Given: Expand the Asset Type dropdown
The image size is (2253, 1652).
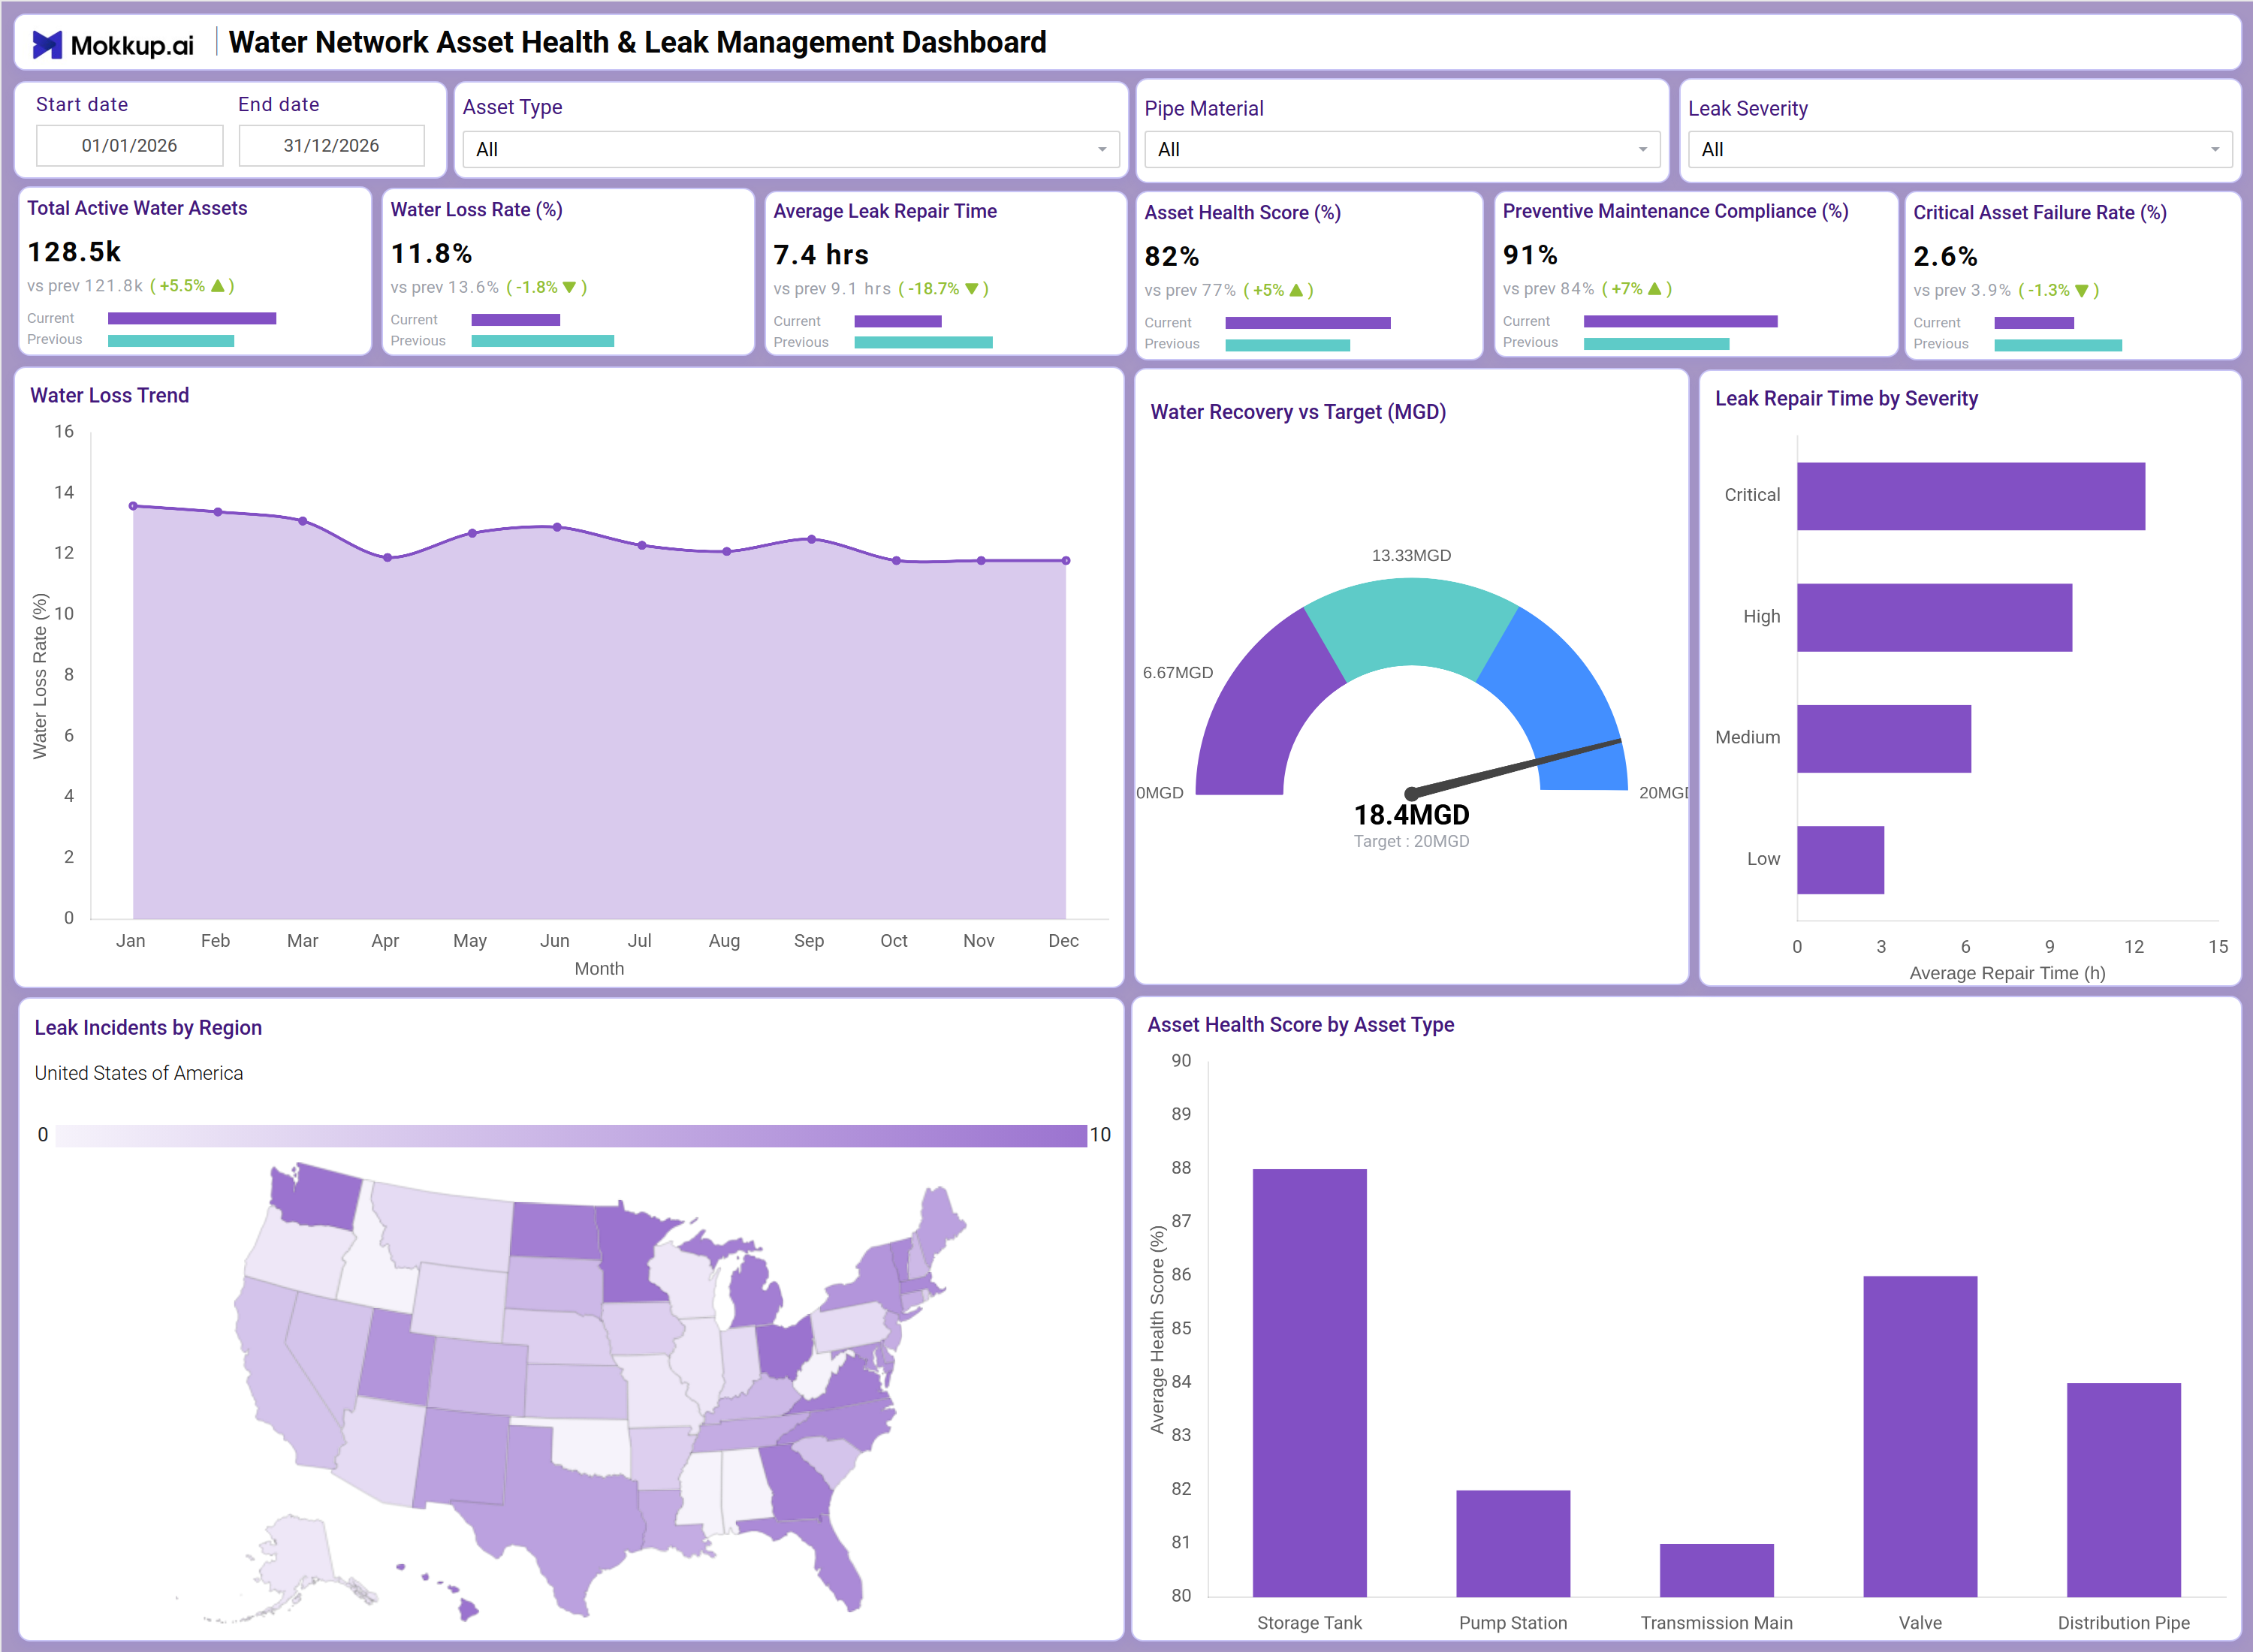Looking at the screenshot, I should 790,150.
